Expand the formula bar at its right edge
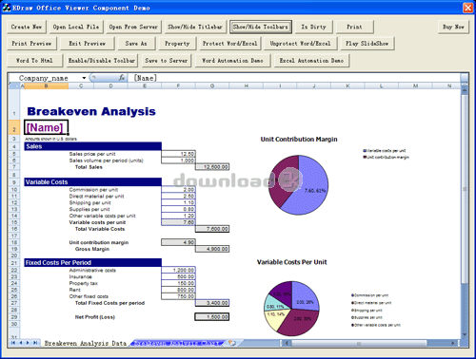The image size is (476, 359). [x=465, y=78]
